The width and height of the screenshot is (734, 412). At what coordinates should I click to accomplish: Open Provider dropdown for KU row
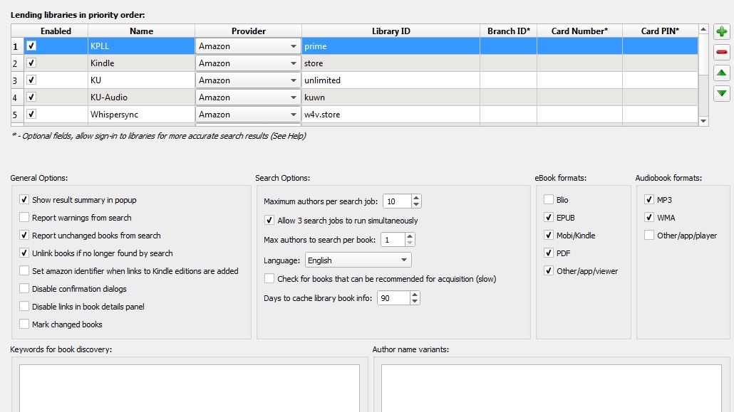(x=248, y=80)
